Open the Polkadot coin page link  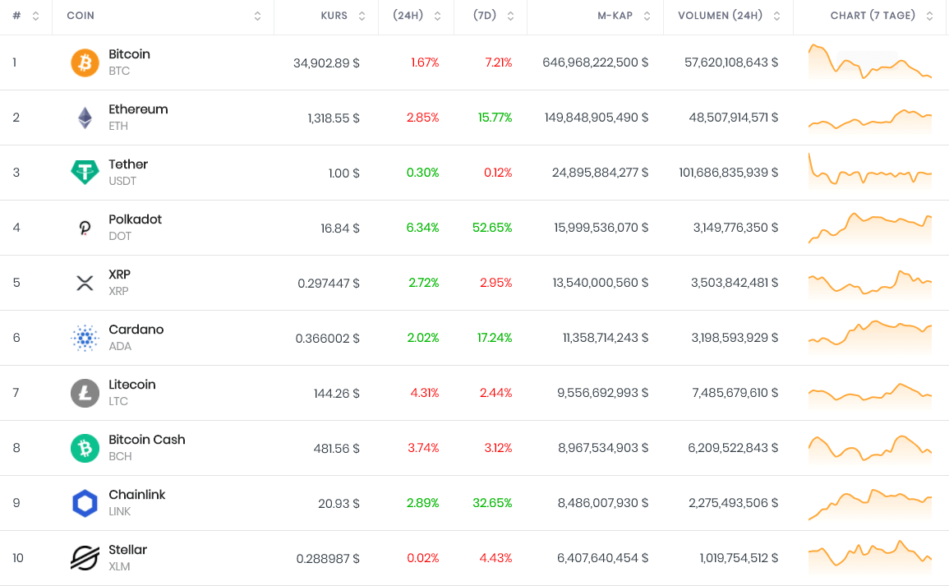pos(135,219)
